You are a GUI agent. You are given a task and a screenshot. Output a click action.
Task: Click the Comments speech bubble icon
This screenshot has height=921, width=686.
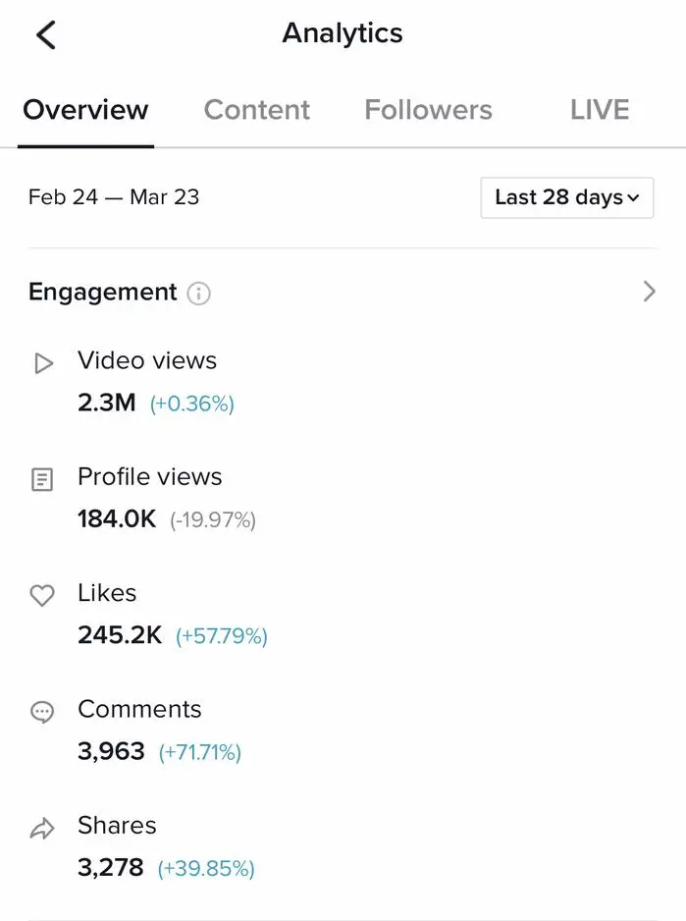(x=42, y=712)
